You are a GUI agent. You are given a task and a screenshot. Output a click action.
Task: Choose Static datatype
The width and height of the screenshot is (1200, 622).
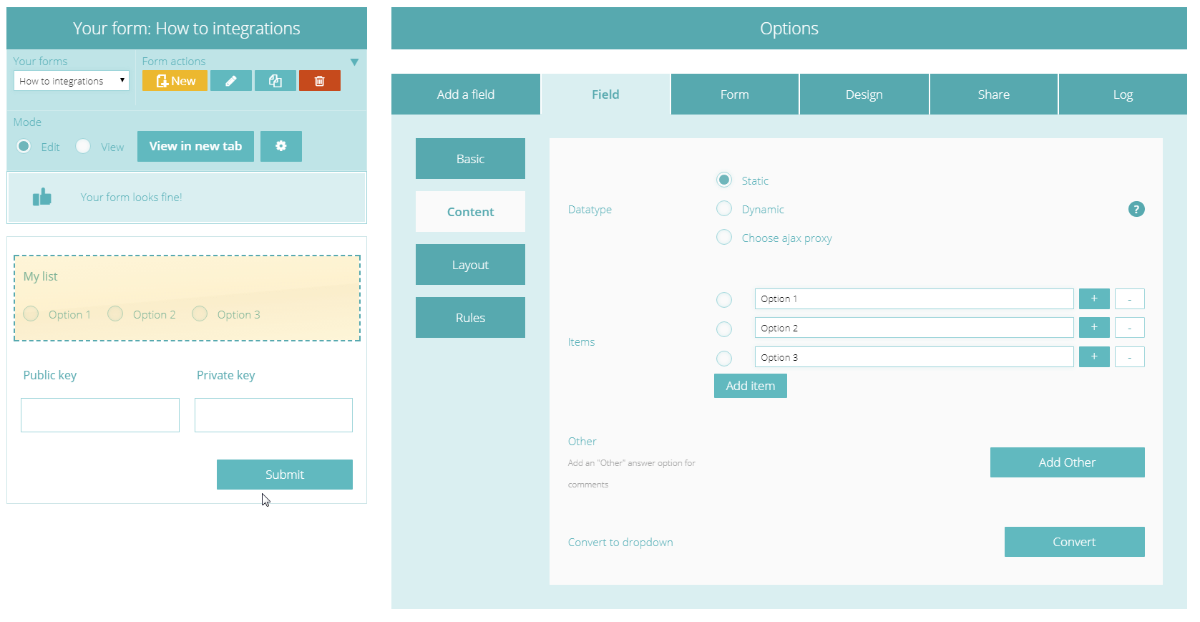click(x=724, y=180)
